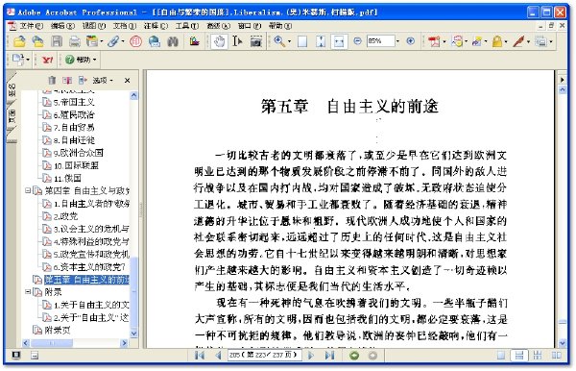Open the 工具 menu
This screenshot has height=371, width=576.
[186, 26]
